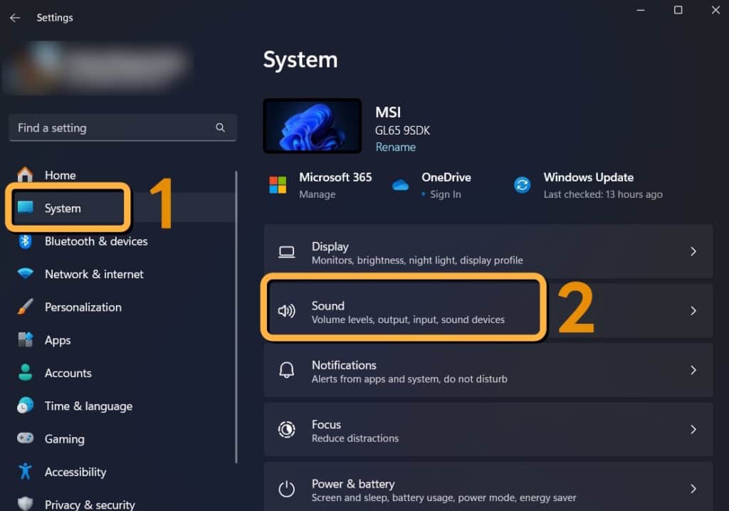Click the Bluetooth icon in sidebar
Viewport: 729px width, 511px height.
click(25, 241)
